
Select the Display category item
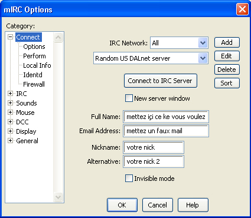tap(26, 131)
